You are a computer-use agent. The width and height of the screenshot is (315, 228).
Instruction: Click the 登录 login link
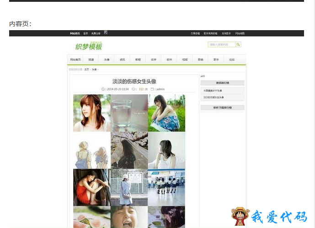[85, 33]
